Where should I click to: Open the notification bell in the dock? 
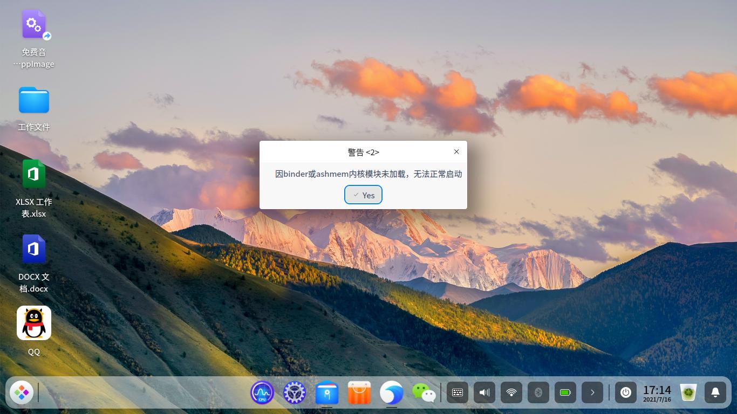pos(715,392)
